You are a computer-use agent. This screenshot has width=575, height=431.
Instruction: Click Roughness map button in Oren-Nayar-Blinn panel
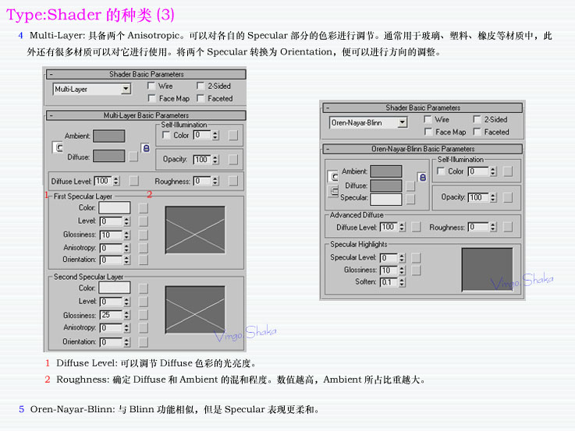pyautogui.click(x=508, y=227)
